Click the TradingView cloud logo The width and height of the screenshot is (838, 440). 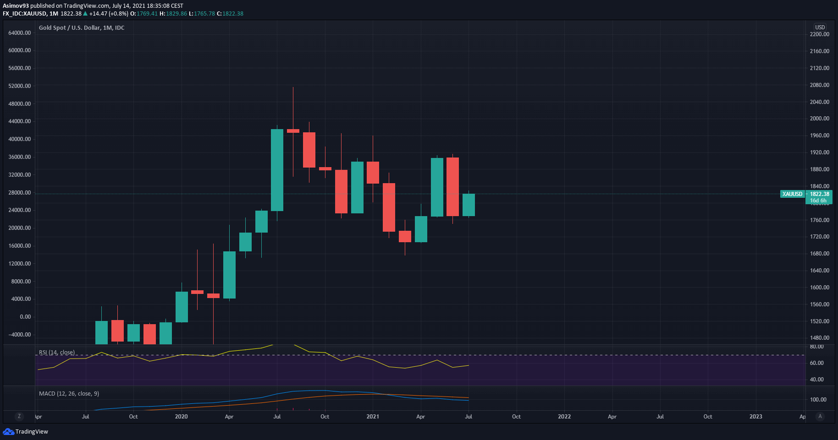click(x=8, y=432)
